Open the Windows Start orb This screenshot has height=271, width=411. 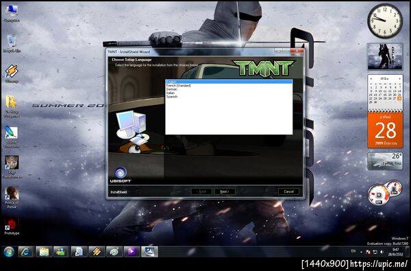click(x=9, y=252)
